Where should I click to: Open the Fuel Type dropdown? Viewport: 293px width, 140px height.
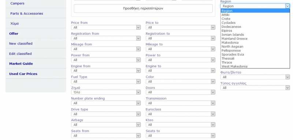tap(106, 82)
